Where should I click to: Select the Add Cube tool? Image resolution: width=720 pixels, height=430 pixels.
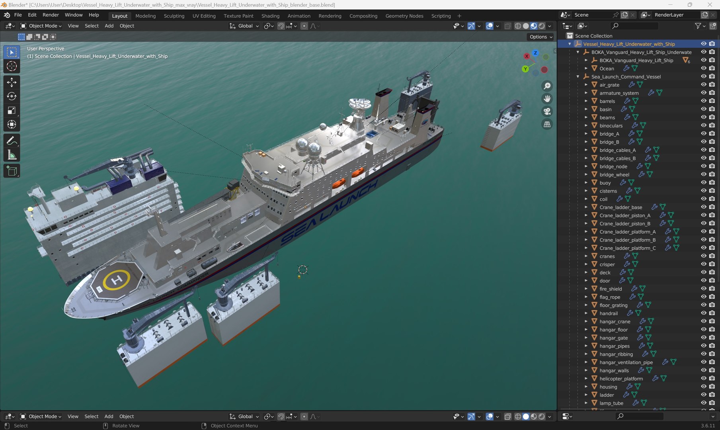point(12,171)
